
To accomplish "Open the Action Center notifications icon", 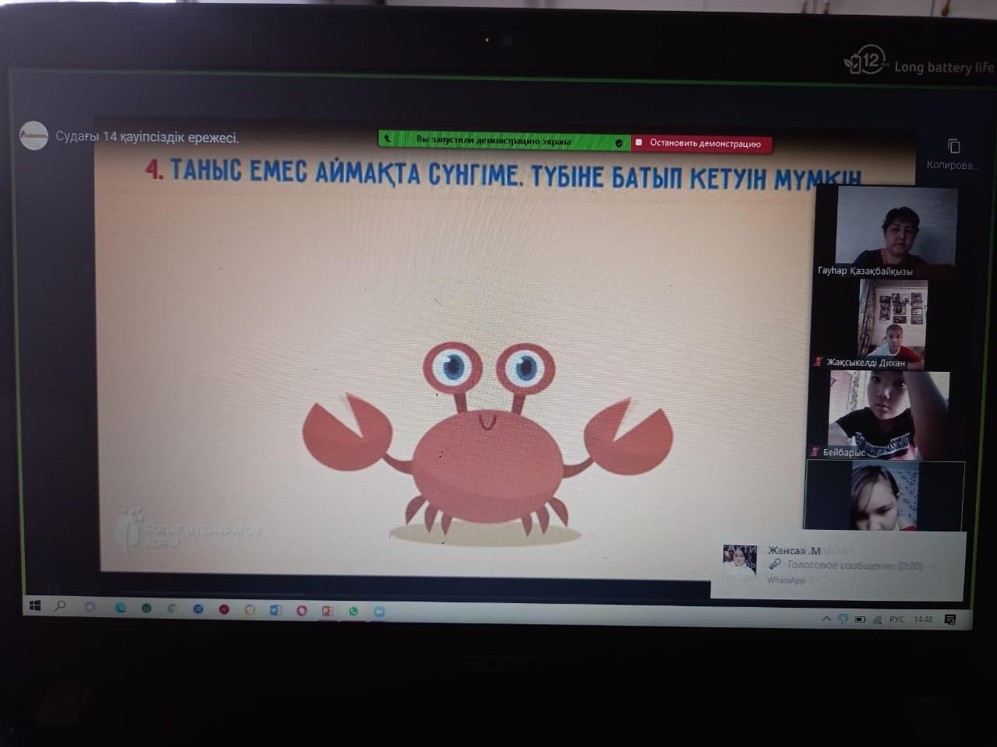I will pyautogui.click(x=950, y=620).
